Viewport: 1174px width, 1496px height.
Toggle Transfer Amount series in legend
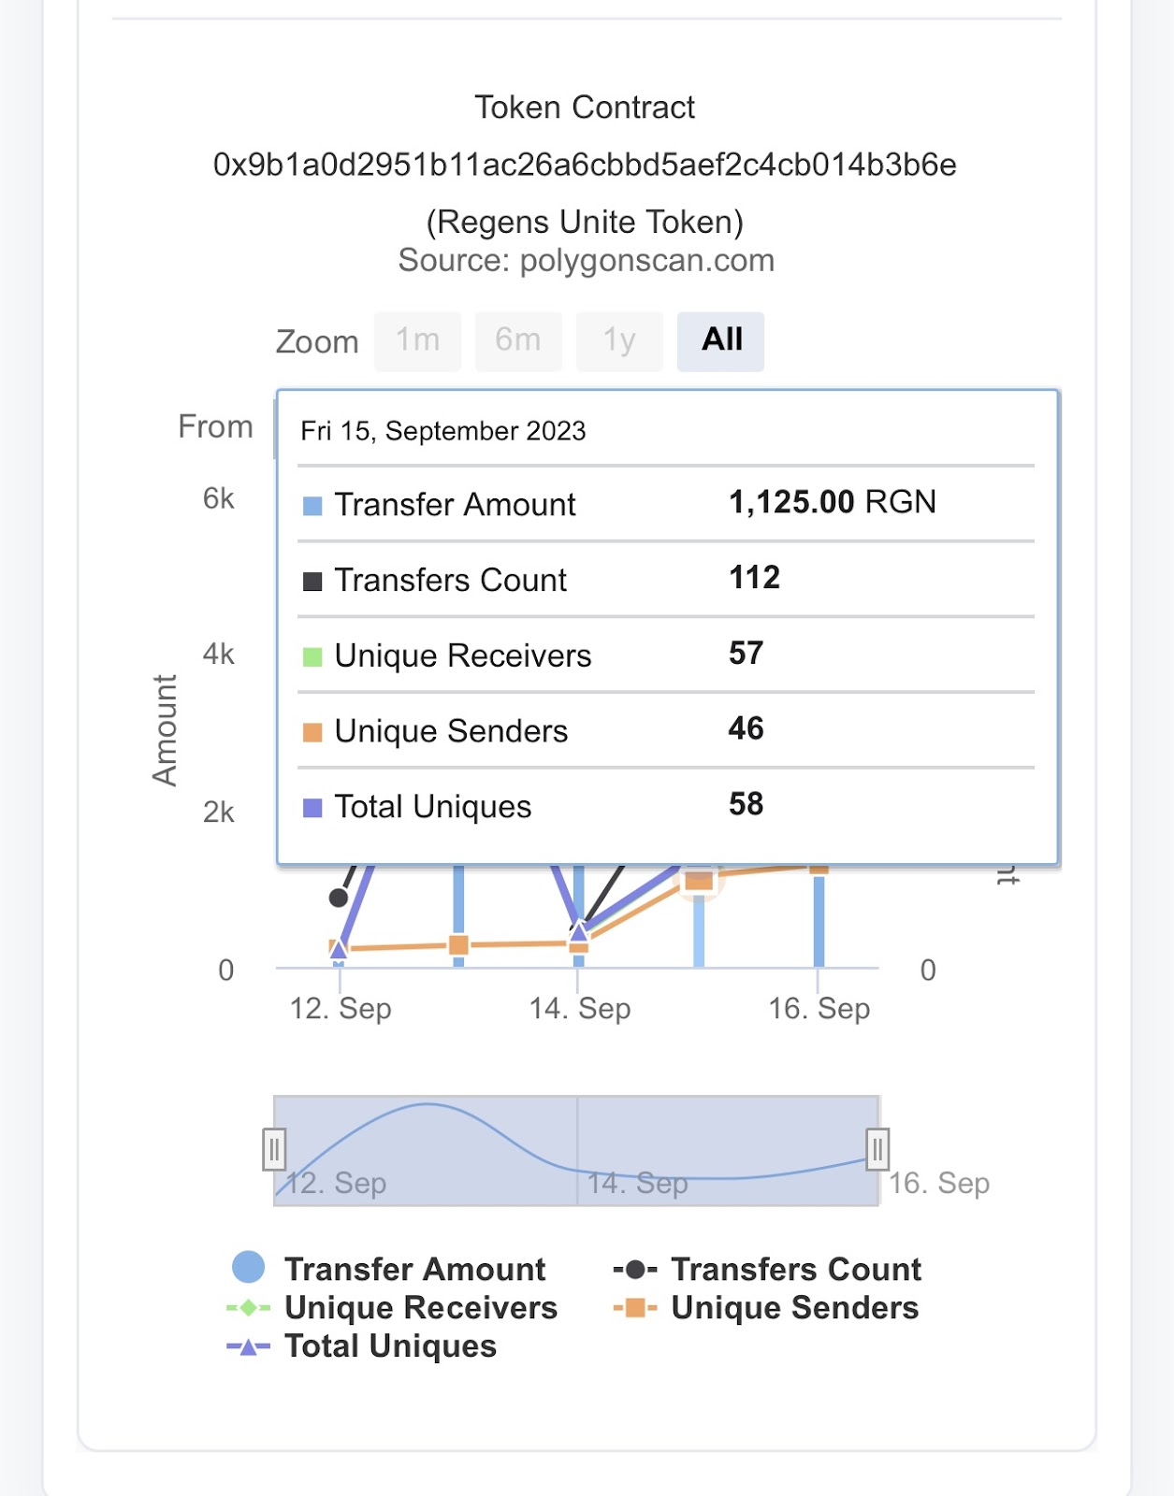(x=389, y=1269)
